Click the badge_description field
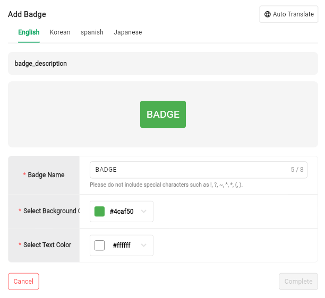This screenshot has width=325, height=298. 163,64
